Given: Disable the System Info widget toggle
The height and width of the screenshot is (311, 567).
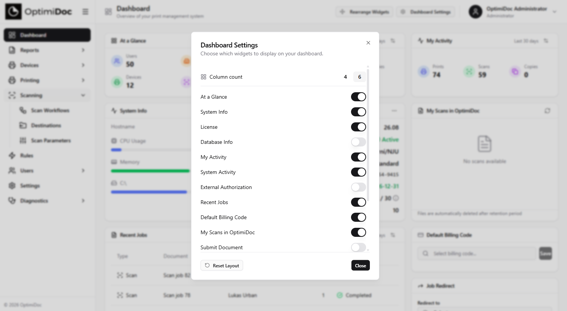Looking at the screenshot, I should click(x=359, y=112).
